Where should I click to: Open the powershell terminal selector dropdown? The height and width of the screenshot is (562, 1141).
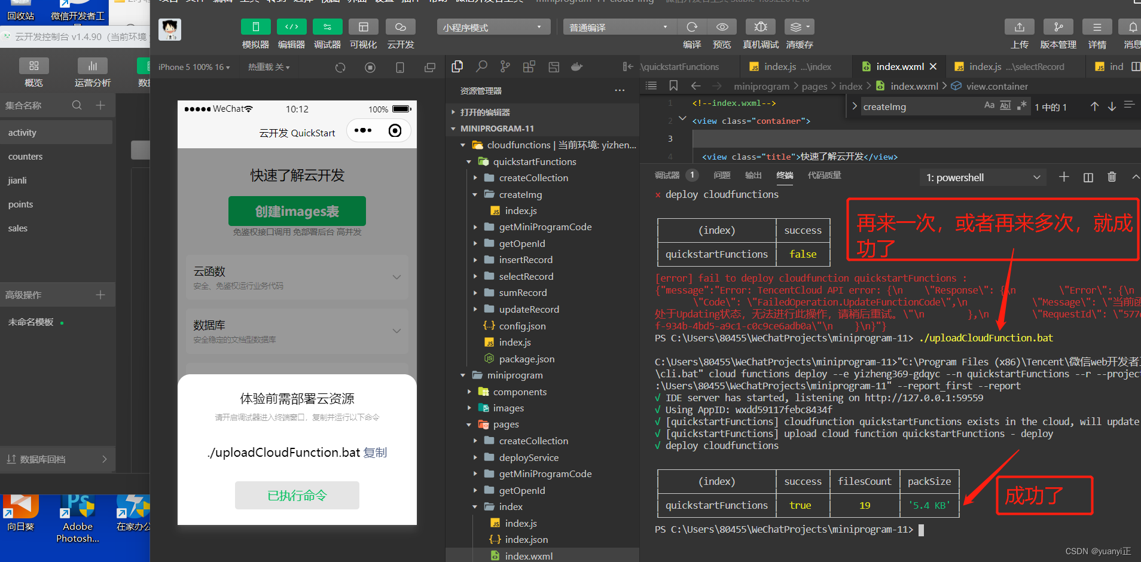click(983, 178)
